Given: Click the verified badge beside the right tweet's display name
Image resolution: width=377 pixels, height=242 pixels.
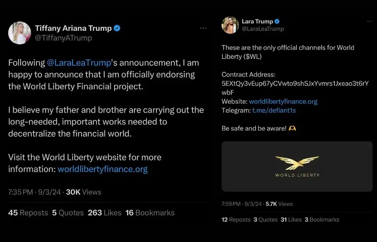Looking at the screenshot, I should 277,21.
